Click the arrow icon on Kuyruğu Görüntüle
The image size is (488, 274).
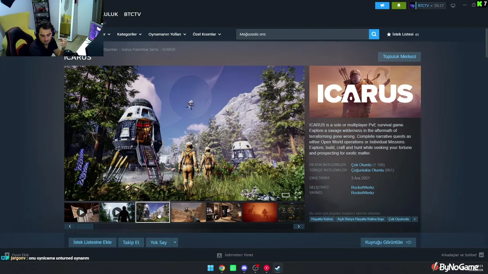pos(409,242)
